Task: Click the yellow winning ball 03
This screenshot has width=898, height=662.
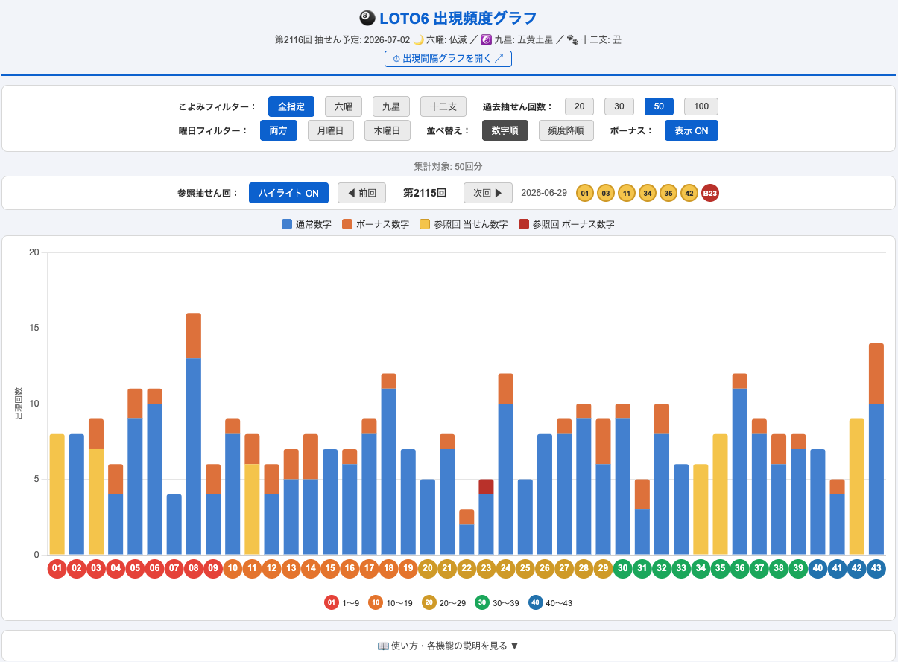Action: click(x=606, y=193)
